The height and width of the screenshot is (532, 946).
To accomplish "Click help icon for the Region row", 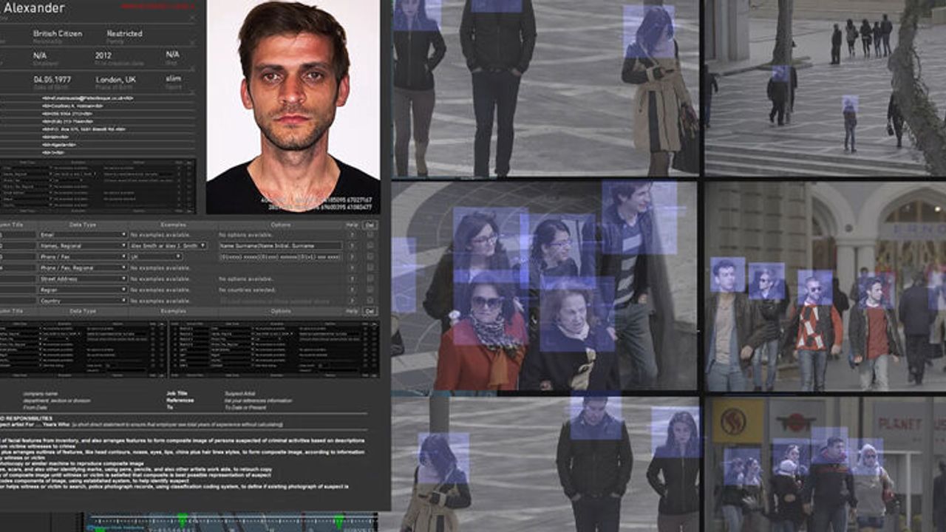I will coord(352,290).
